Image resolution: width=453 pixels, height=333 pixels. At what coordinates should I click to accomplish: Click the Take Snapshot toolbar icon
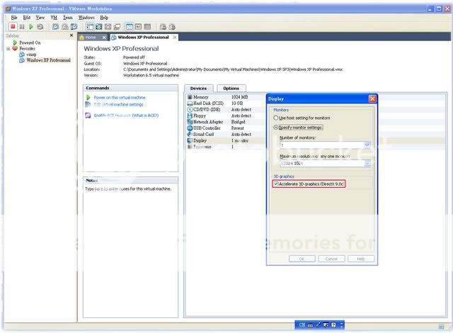click(x=55, y=27)
